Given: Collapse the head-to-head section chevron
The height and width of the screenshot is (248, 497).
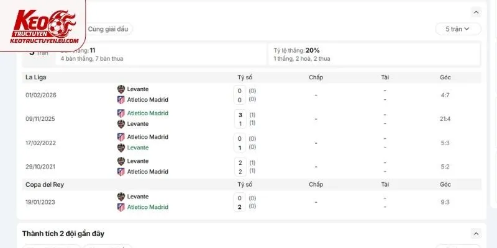Looking at the screenshot, I should 476,12.
